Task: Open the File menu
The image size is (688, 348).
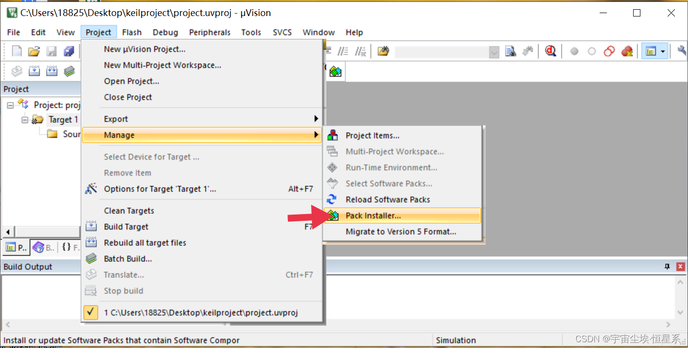Action: pos(14,33)
